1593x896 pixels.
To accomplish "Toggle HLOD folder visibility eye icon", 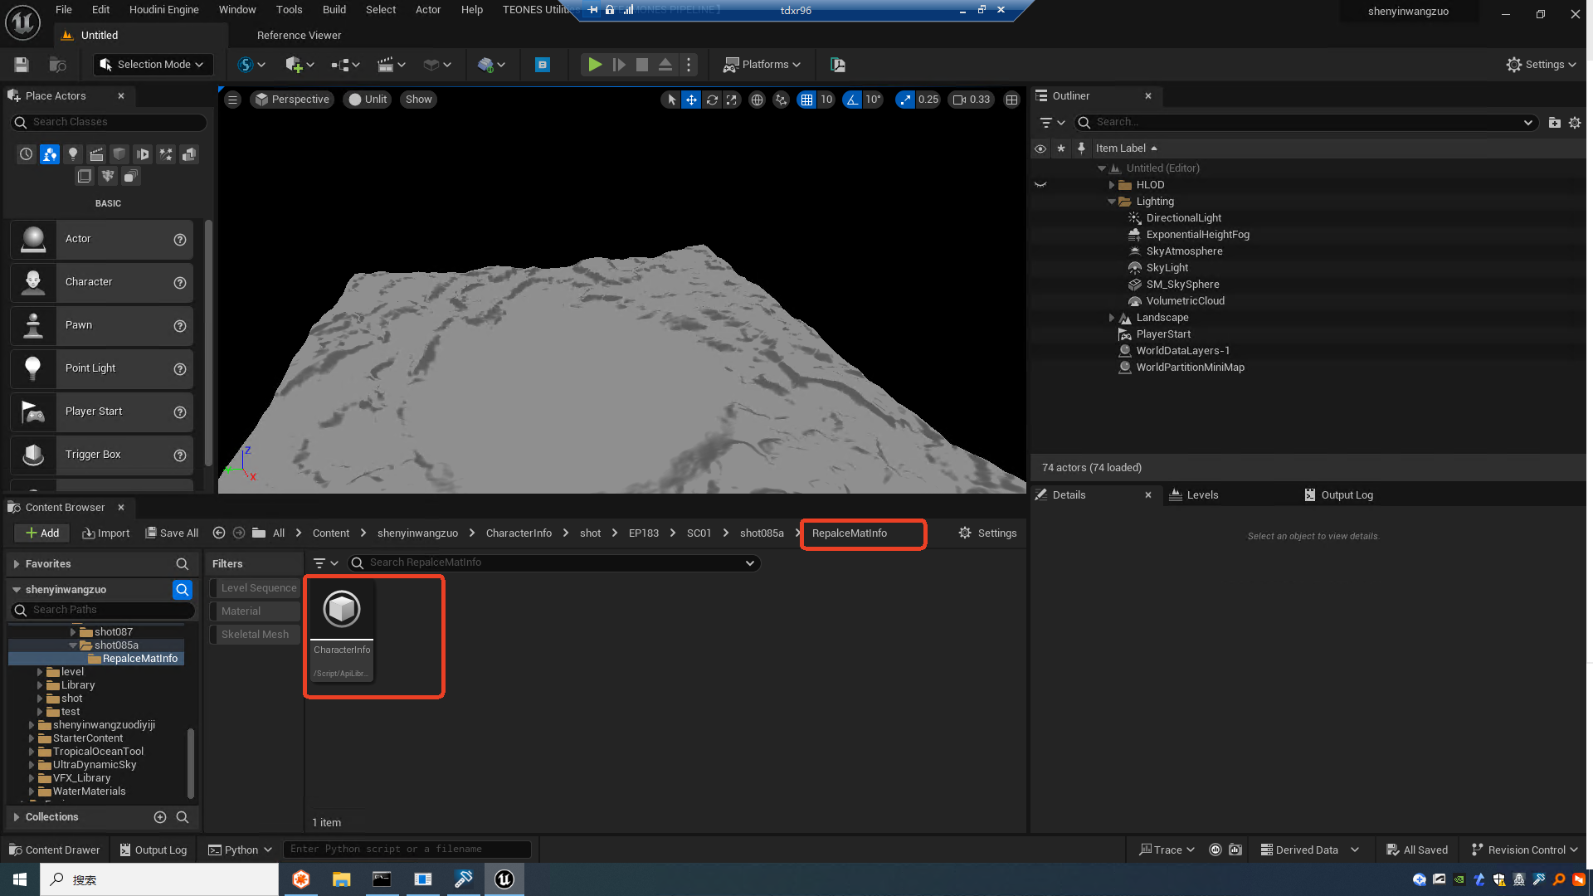I will [1040, 185].
